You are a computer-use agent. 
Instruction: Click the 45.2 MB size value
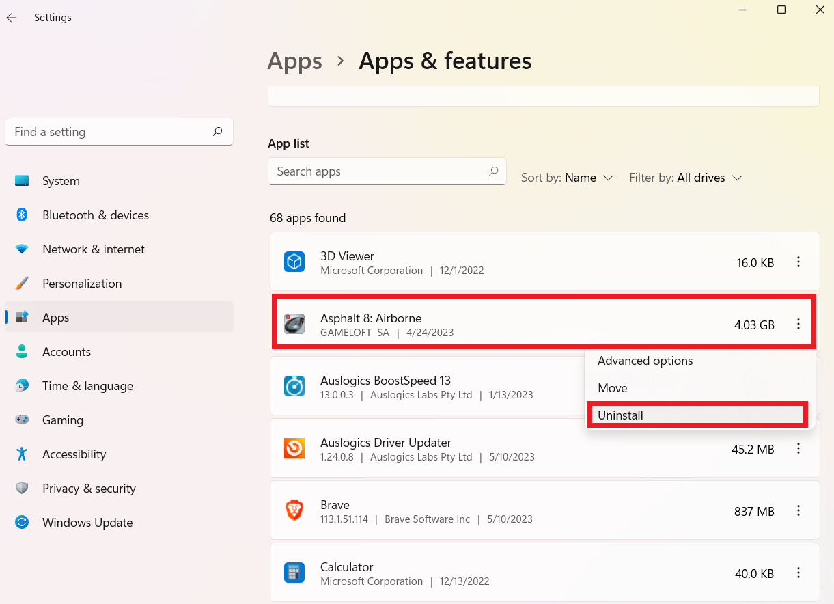coord(753,450)
